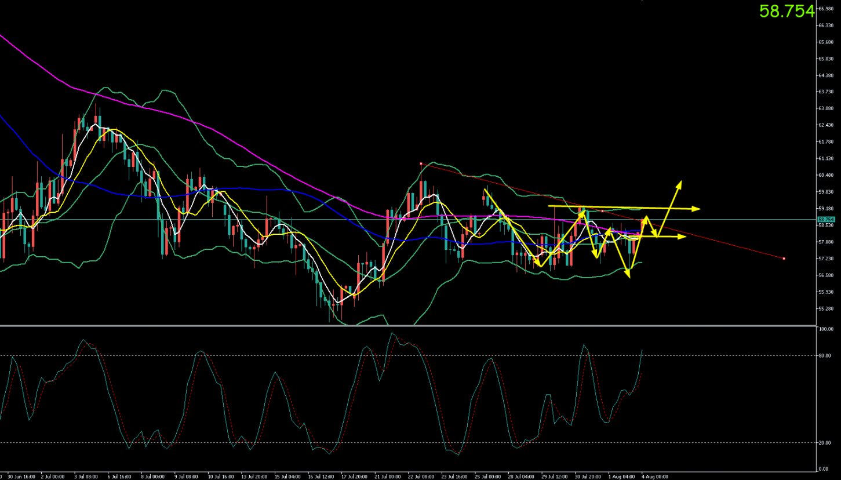841x480 pixels.
Task: Click the 1 Aug 04:00 time label
Action: coord(621,477)
